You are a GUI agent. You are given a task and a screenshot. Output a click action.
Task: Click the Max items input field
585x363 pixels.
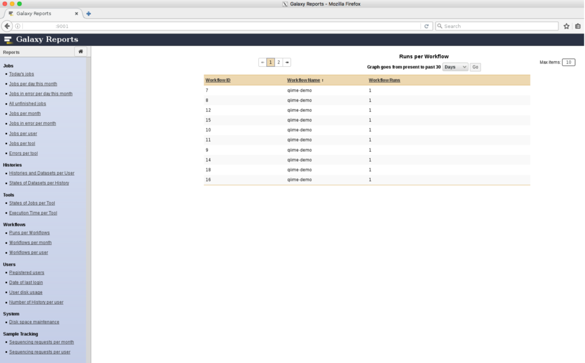click(x=568, y=62)
